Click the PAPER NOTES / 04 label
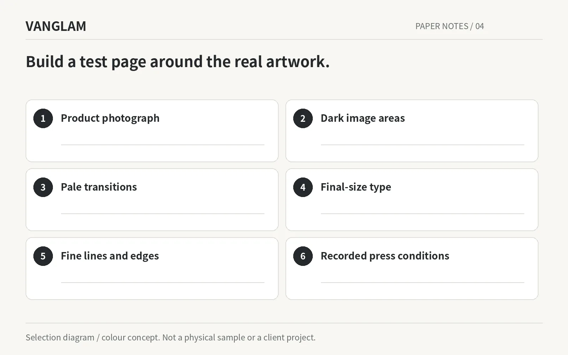The image size is (568, 355). tap(449, 26)
